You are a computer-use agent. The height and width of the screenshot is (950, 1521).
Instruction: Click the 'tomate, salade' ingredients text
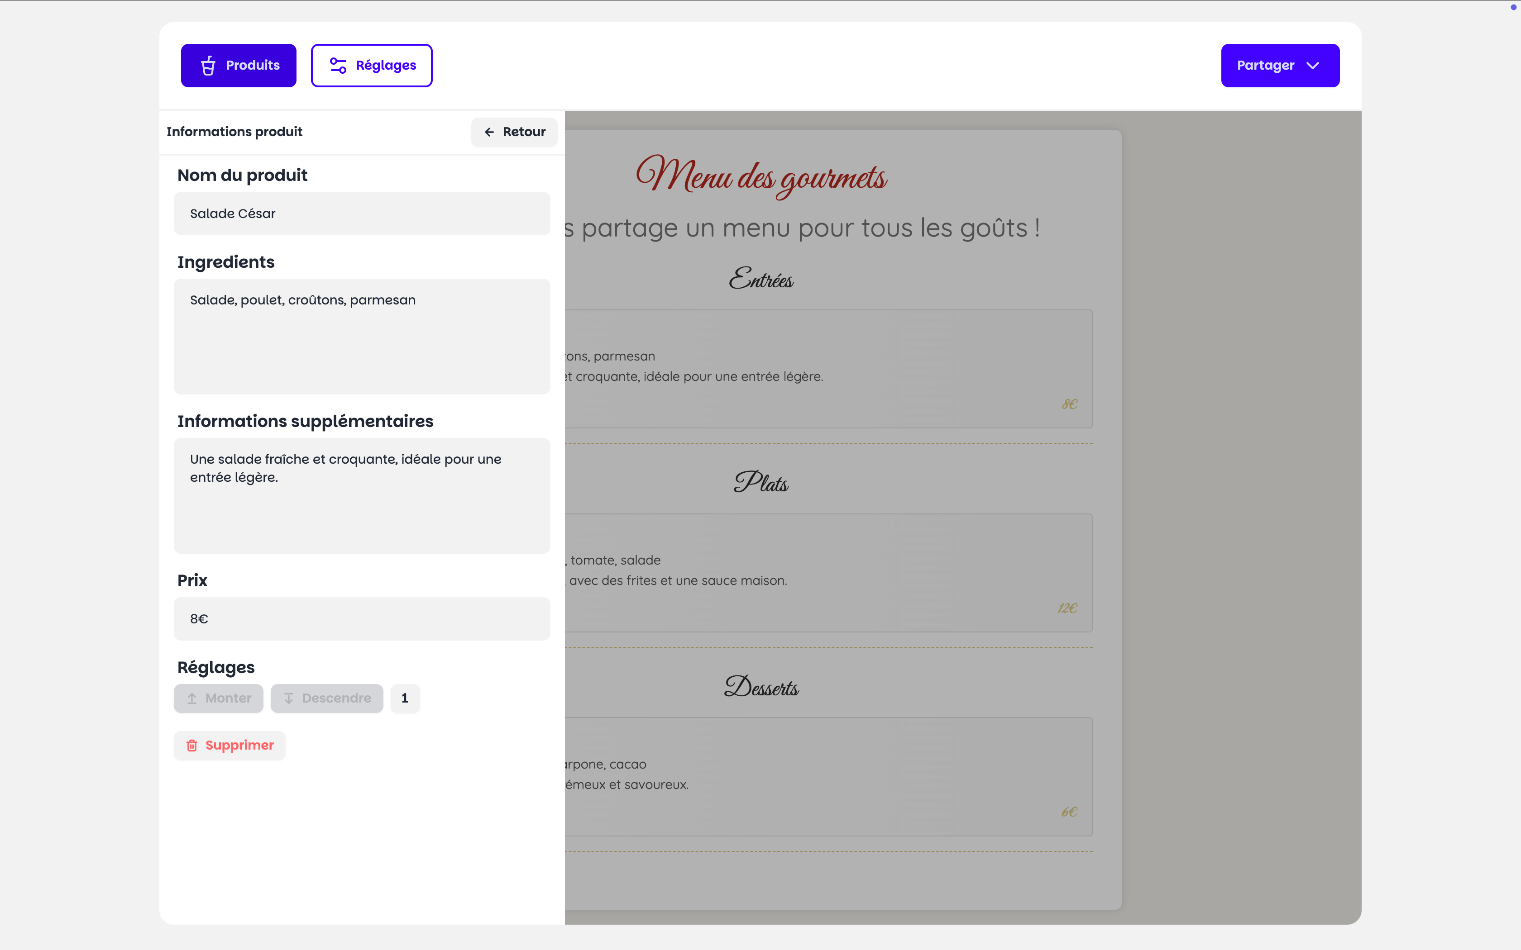(615, 560)
